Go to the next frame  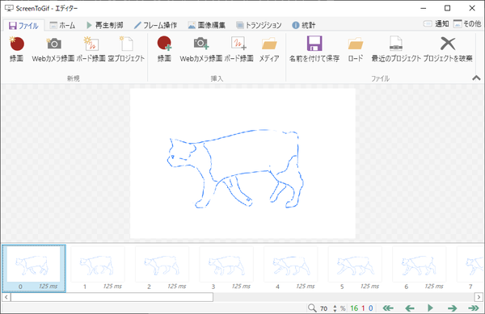(x=452, y=308)
